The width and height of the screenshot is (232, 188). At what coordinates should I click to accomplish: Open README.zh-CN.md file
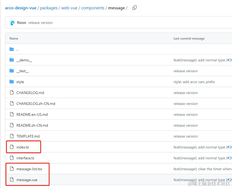32,125
